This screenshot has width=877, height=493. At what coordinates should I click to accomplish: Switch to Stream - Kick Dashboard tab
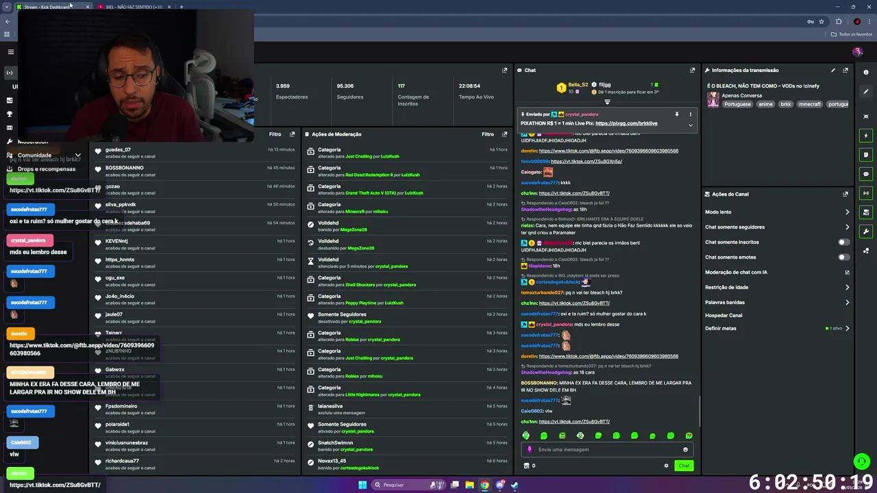pos(52,7)
